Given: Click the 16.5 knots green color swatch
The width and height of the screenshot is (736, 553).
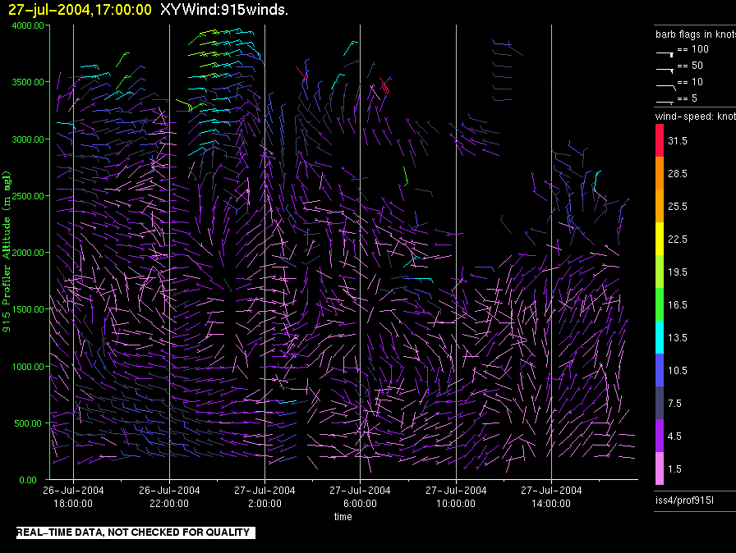Looking at the screenshot, I should [x=660, y=304].
